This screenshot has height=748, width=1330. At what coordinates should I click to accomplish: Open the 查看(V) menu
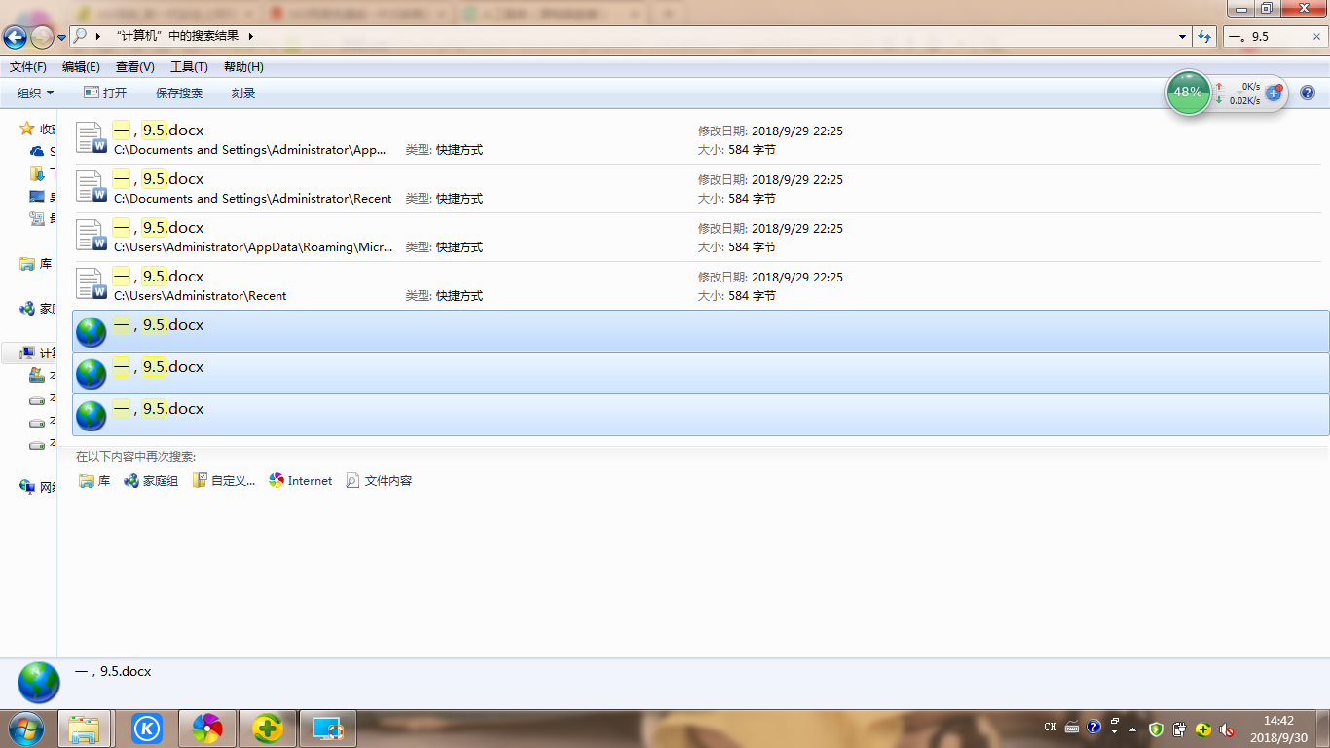point(134,67)
